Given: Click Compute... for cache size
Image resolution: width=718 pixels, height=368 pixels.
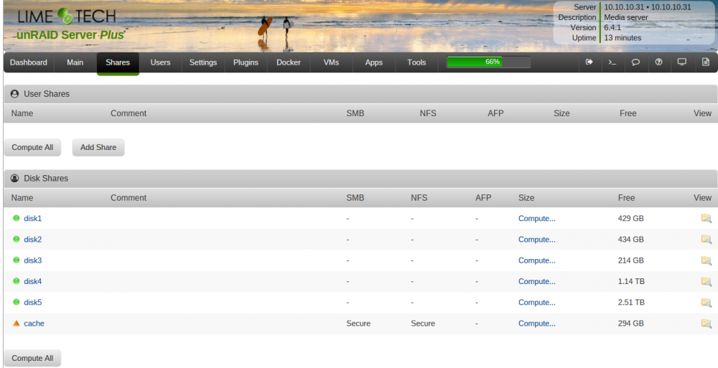Looking at the screenshot, I should [536, 324].
